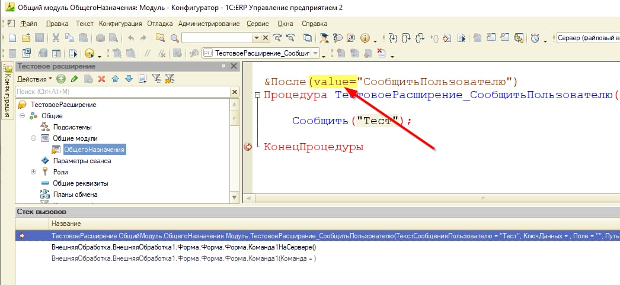
Task: Click the Step Out debug icon
Action: tap(420, 38)
